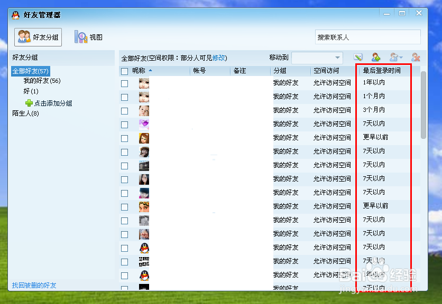
Task: Click the delete friend icon with red X
Action: tap(416, 57)
